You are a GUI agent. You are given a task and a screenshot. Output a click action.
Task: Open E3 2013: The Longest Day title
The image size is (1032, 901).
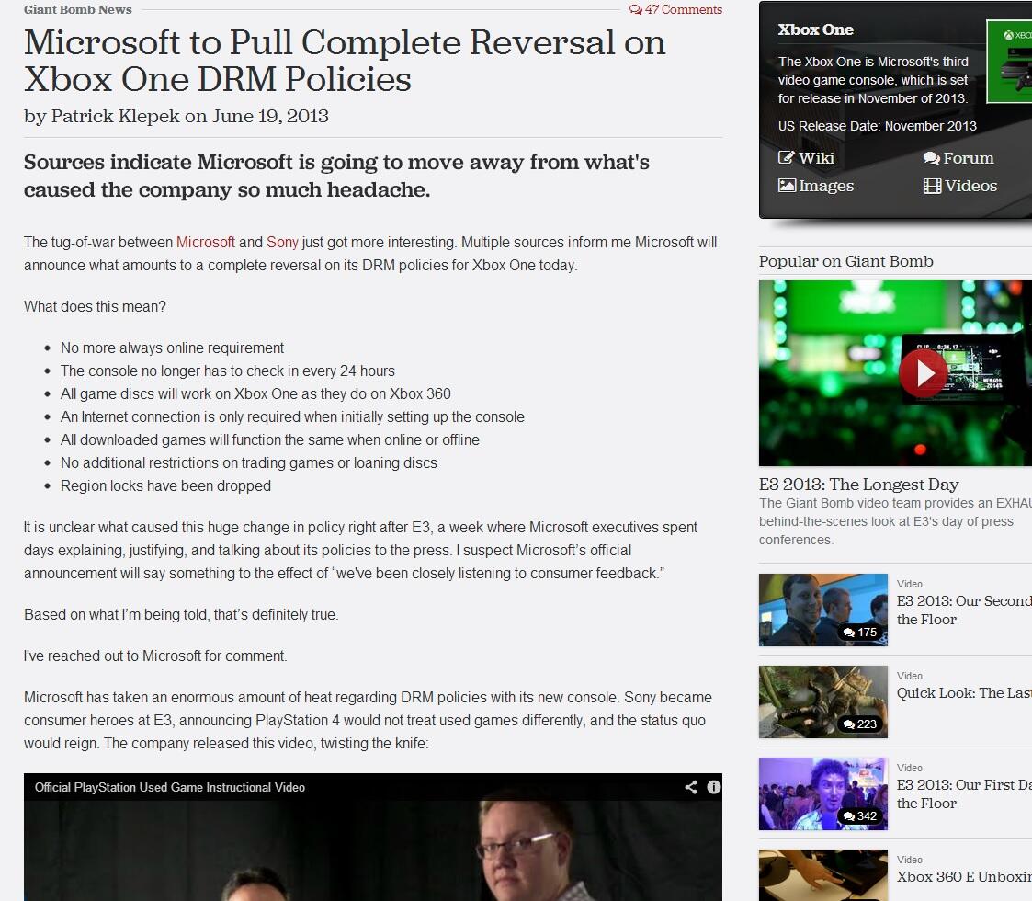858,485
